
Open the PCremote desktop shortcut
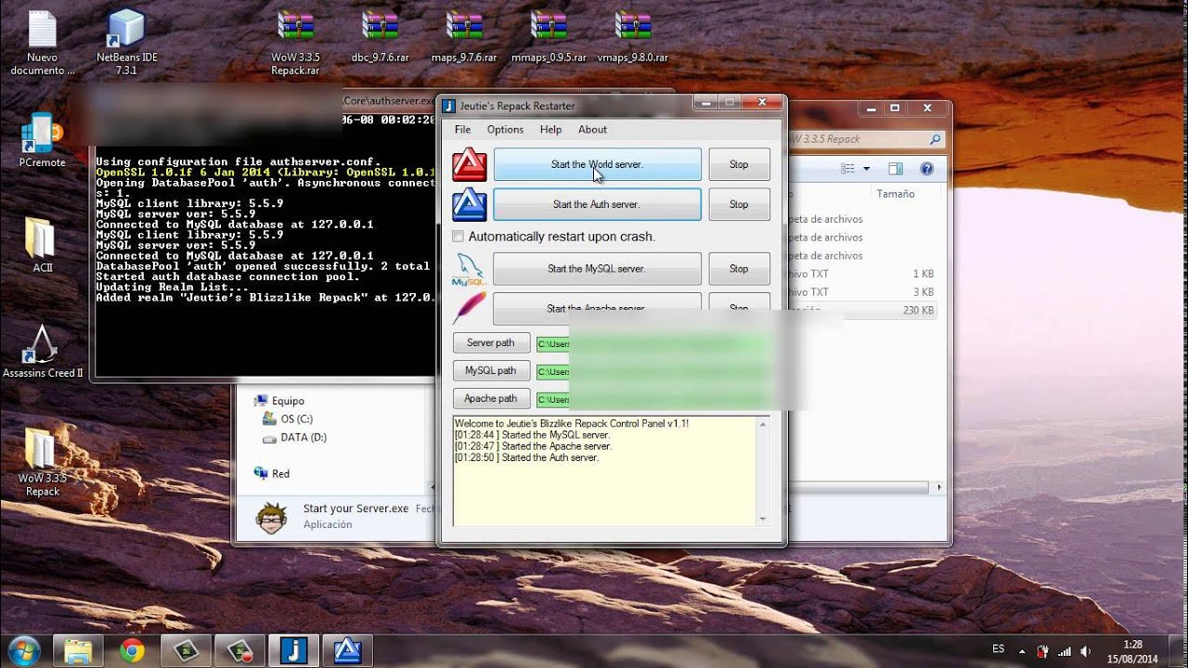pos(43,140)
